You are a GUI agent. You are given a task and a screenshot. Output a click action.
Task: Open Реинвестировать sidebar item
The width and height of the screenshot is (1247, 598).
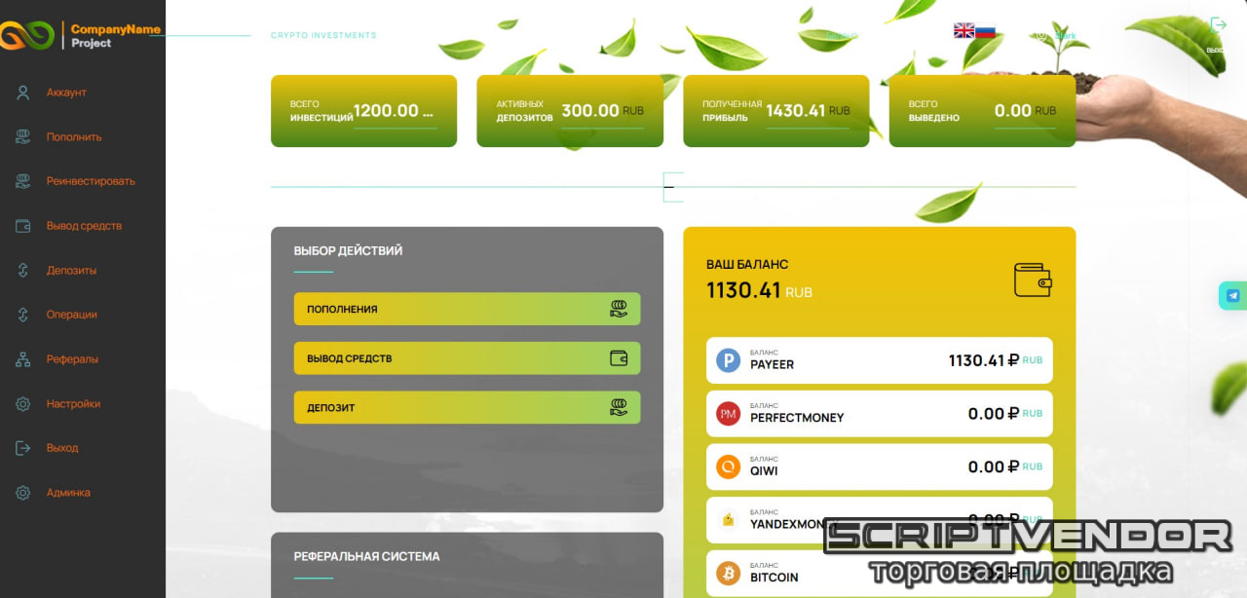pos(90,181)
